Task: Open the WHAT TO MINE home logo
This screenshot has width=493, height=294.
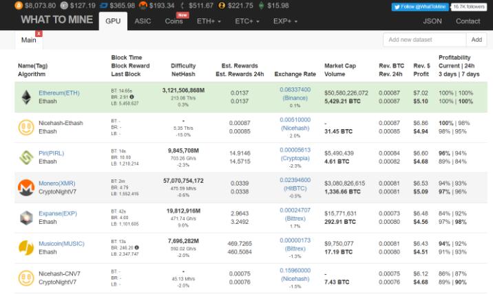Action: coord(57,19)
